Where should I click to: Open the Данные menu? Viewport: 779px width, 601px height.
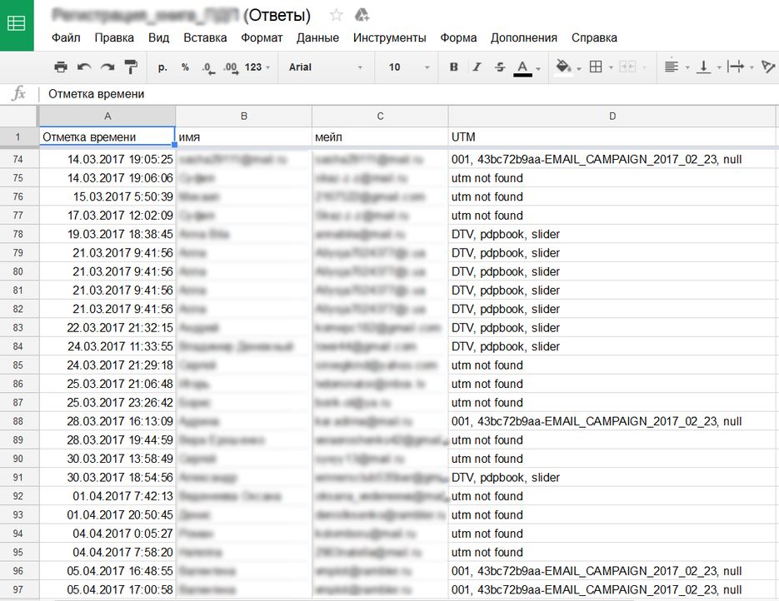point(318,37)
